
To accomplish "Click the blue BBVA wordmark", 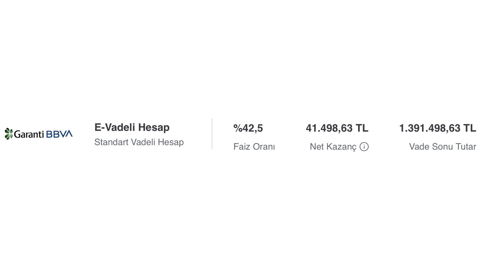I will 59,134.
